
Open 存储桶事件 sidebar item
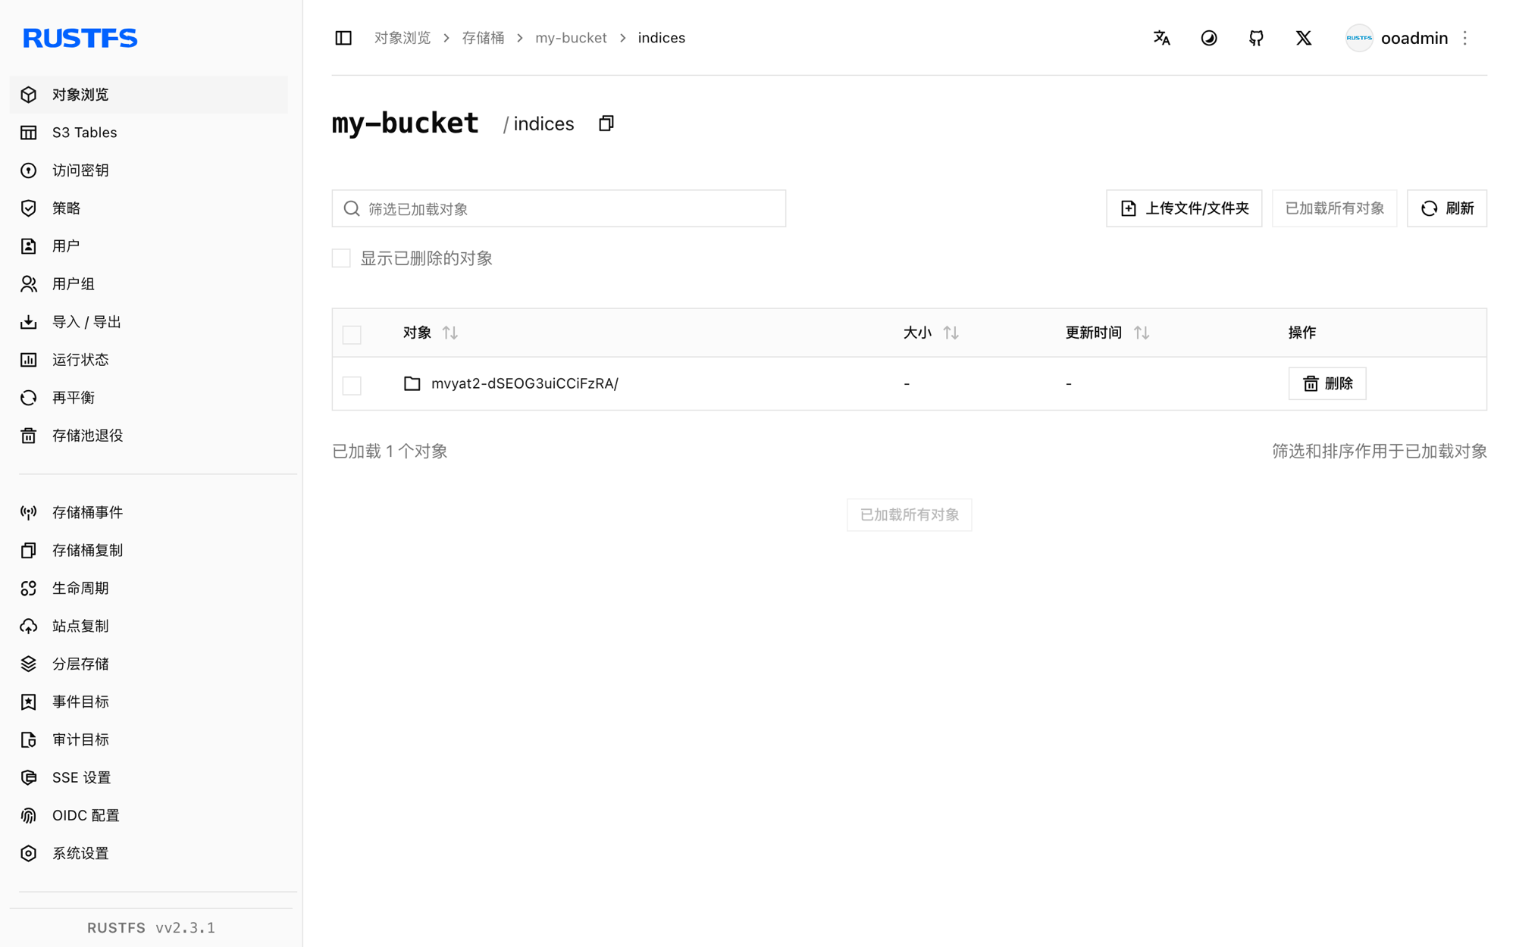(x=149, y=513)
